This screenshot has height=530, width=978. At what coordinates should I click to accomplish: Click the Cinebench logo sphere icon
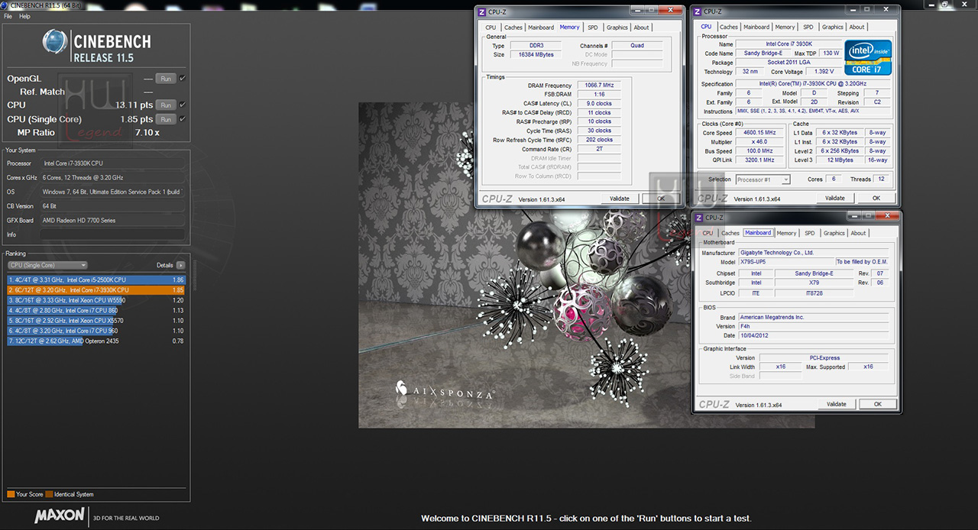pyautogui.click(x=55, y=43)
